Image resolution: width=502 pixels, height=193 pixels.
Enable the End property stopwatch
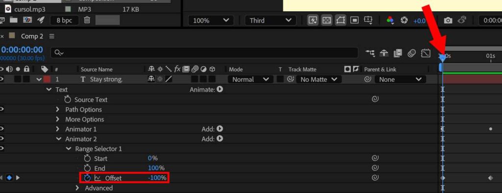[x=87, y=168]
